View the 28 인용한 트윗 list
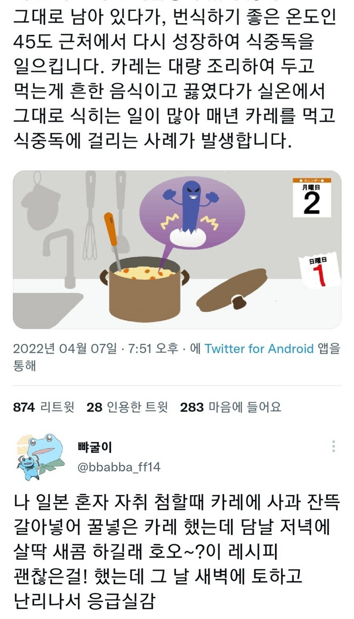354x619 pixels. 127,407
